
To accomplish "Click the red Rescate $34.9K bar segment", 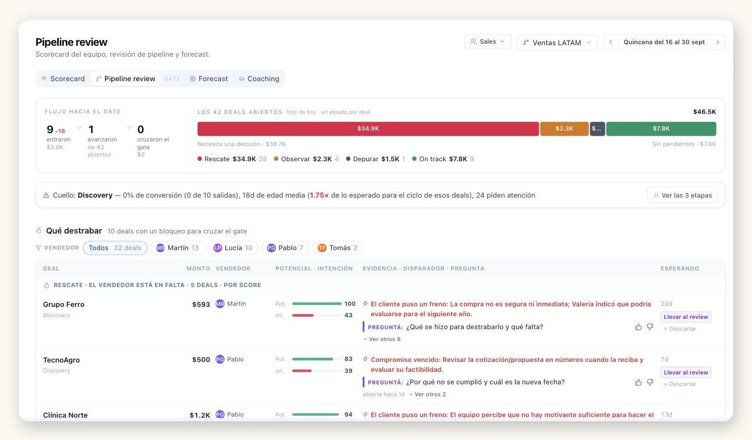I will click(x=368, y=128).
